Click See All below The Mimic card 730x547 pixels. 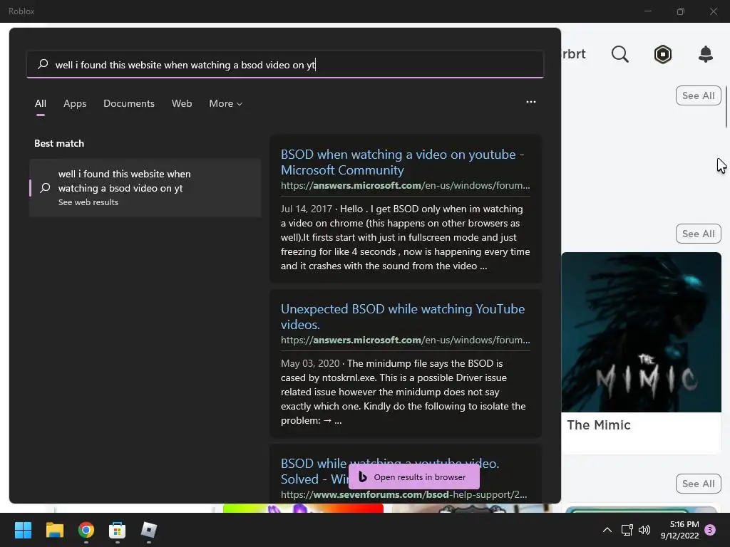[x=698, y=484]
